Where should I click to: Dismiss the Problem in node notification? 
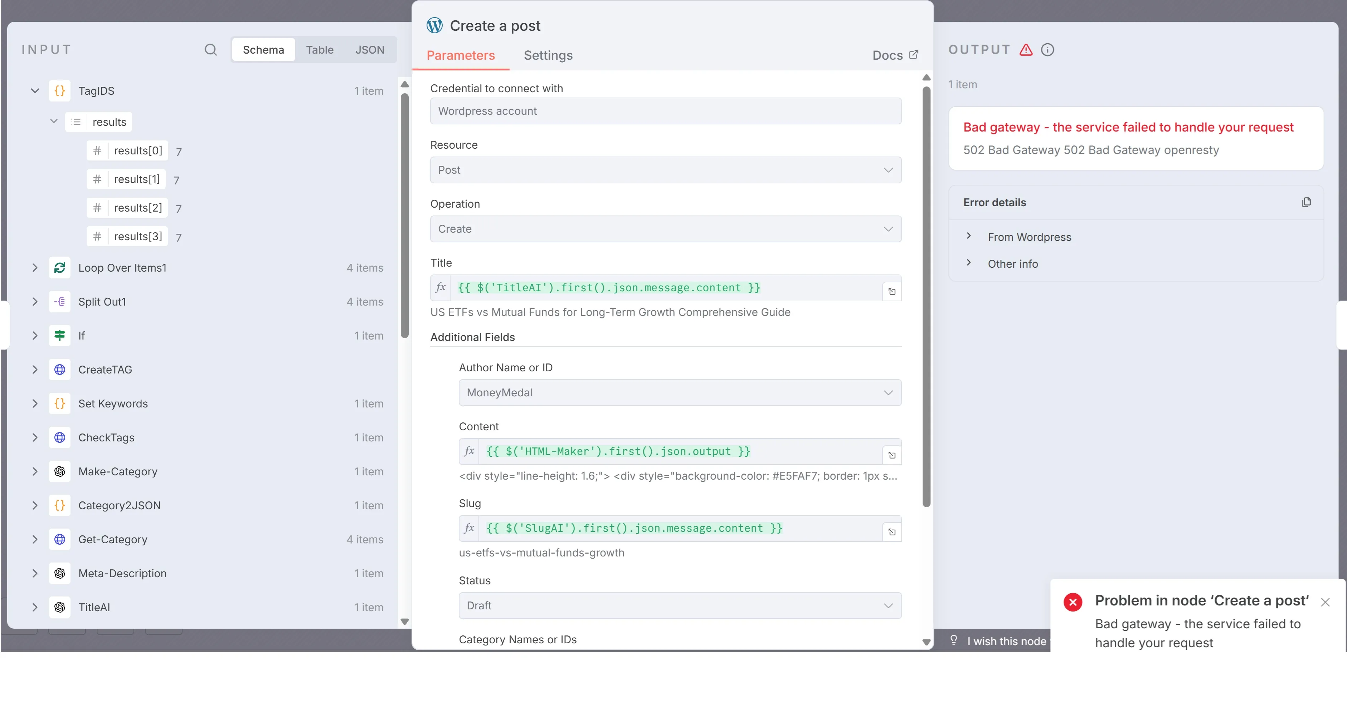tap(1324, 602)
